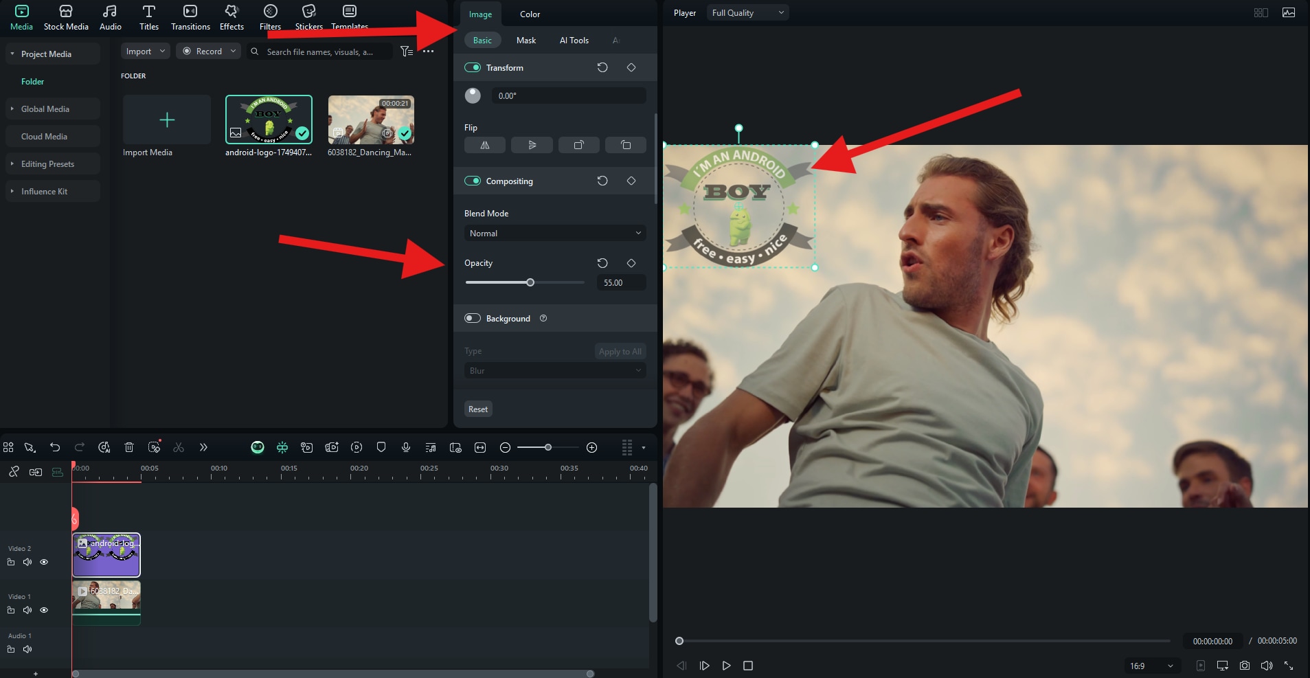
Task: Expand the Global Media section
Action: 12,109
